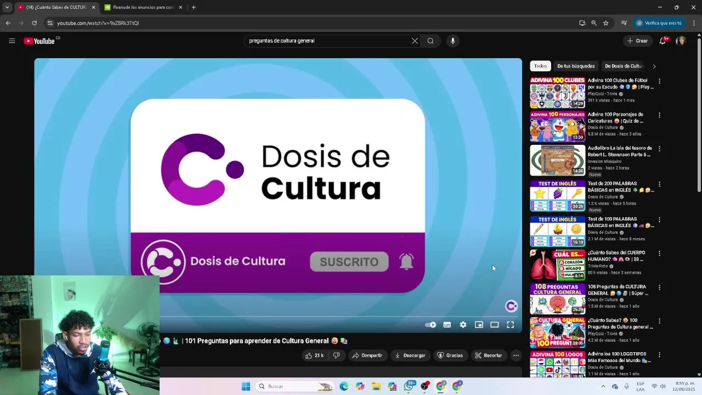Screen dimensions: 702x395
Task: Toggle the autoplay switch in player
Action: 431,325
